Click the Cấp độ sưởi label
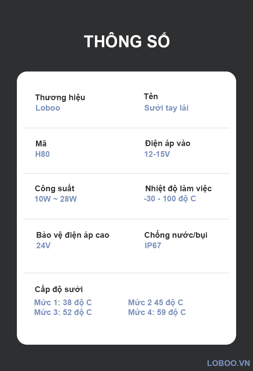The height and width of the screenshot is (371, 253). point(59,289)
